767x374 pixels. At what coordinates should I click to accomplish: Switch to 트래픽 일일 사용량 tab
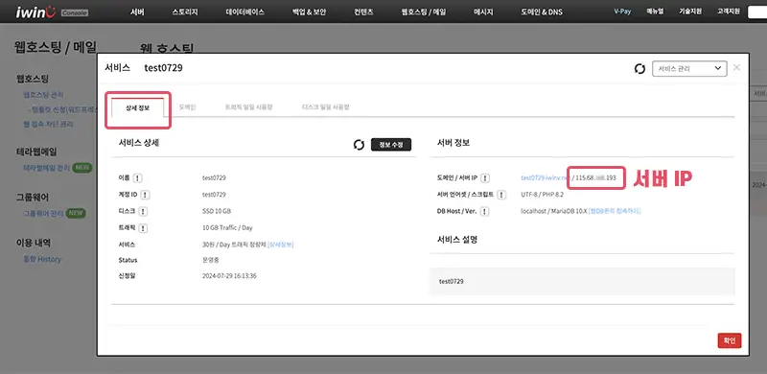pyautogui.click(x=248, y=106)
